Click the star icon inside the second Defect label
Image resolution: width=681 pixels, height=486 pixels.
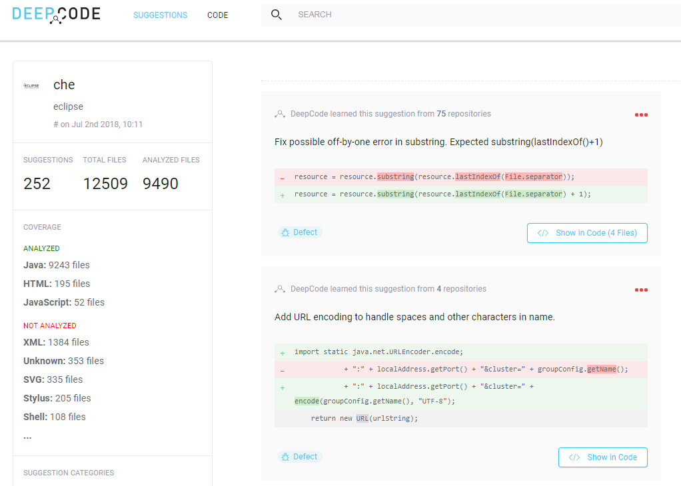point(286,457)
